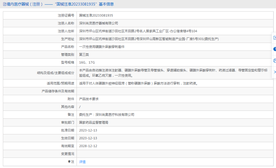Click the 批准日期 label
Viewport: 276px width, 168px height.
point(68,130)
